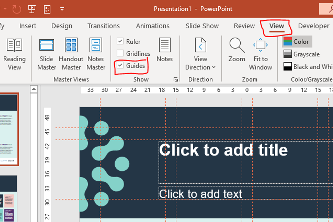Open the Notes Master view

coord(96,54)
